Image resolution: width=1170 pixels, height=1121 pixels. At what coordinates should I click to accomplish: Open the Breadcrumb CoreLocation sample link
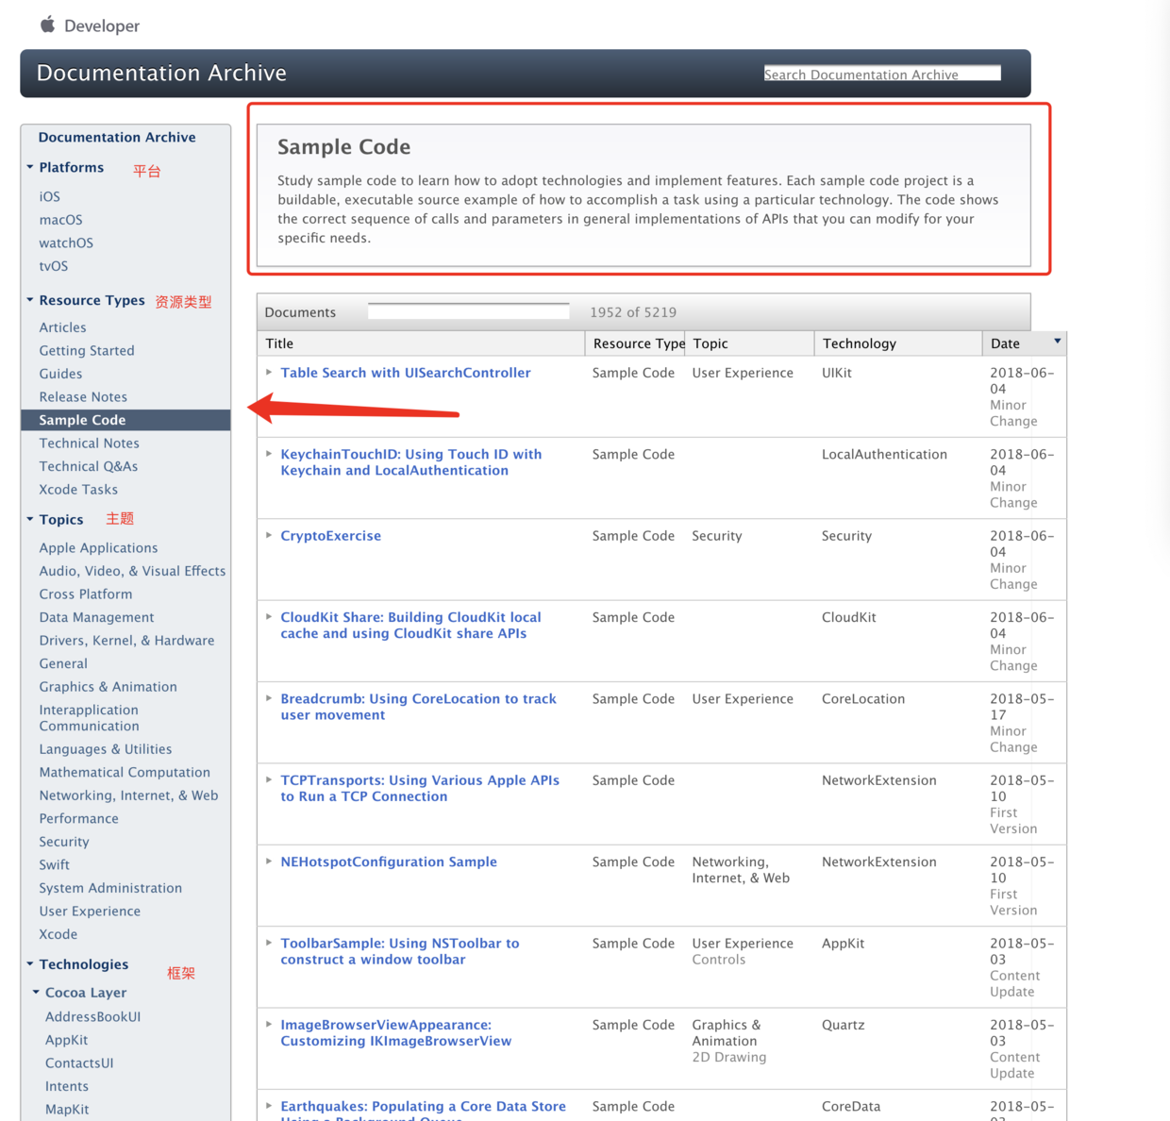click(418, 707)
